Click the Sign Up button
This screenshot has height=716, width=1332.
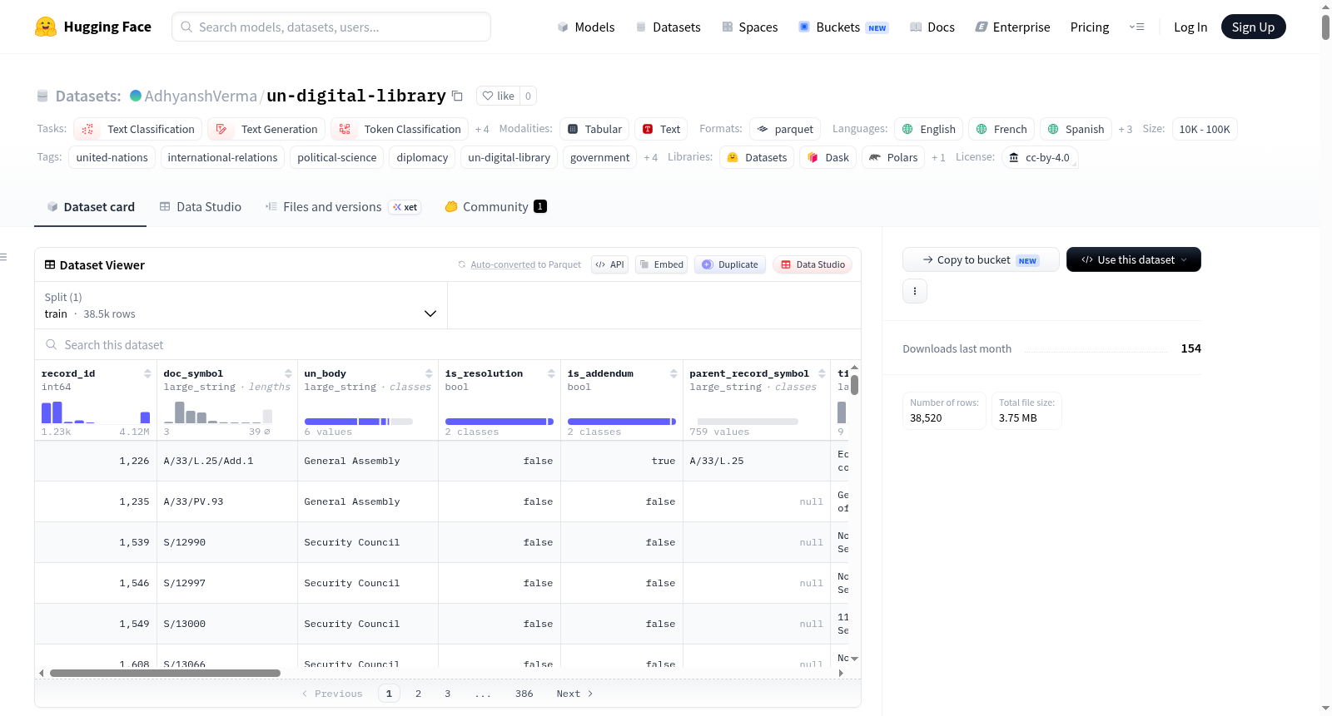pyautogui.click(x=1253, y=27)
